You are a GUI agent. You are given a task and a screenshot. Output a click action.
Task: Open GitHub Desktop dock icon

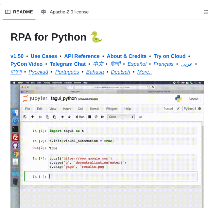pyautogui.click(x=15, y=146)
